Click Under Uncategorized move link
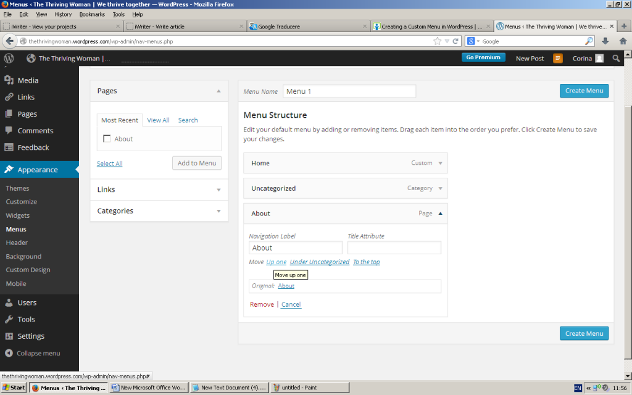632x395 pixels. [320, 262]
